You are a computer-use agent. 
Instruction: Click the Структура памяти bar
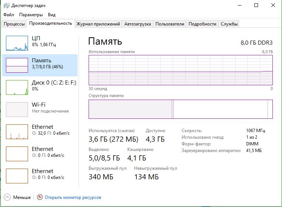(180, 109)
